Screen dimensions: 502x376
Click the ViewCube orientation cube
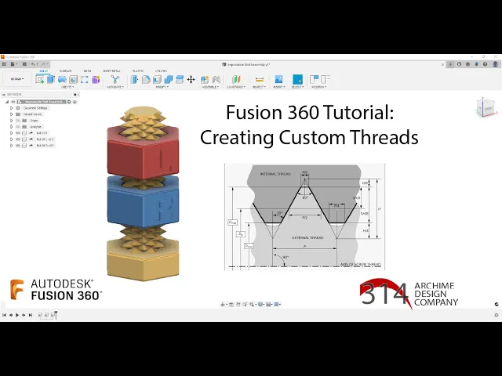tap(486, 108)
